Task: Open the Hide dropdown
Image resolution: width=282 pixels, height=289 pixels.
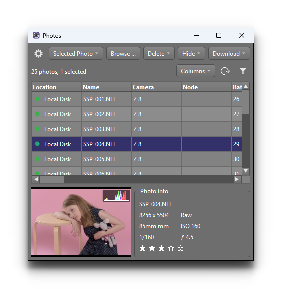Action: point(191,54)
